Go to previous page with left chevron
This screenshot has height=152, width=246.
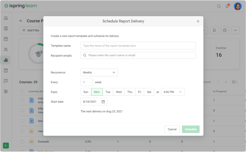click(218, 82)
